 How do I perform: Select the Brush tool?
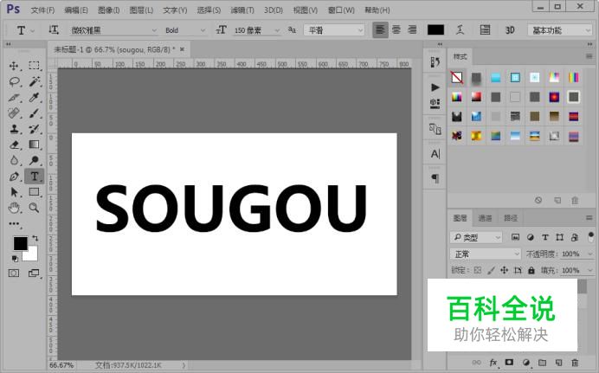[x=34, y=113]
